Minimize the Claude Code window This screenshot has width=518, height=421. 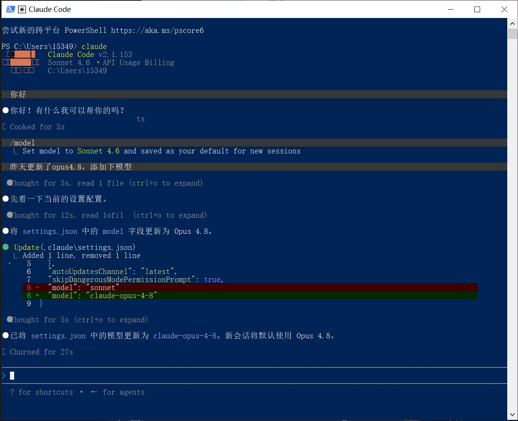coord(451,9)
